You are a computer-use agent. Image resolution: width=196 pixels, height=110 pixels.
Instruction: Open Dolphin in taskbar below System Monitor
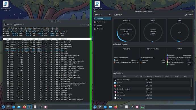110,107
